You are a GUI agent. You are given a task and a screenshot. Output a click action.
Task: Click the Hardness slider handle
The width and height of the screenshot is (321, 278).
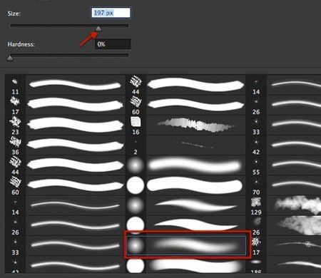coord(10,58)
